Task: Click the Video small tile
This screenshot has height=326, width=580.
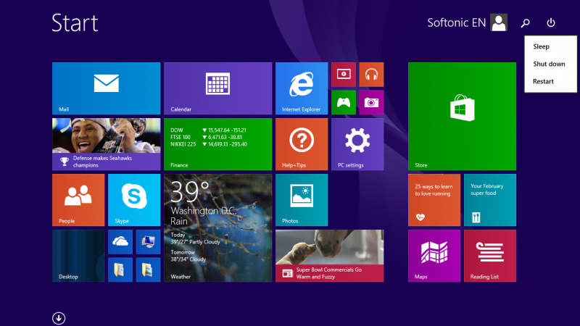Action: [344, 74]
